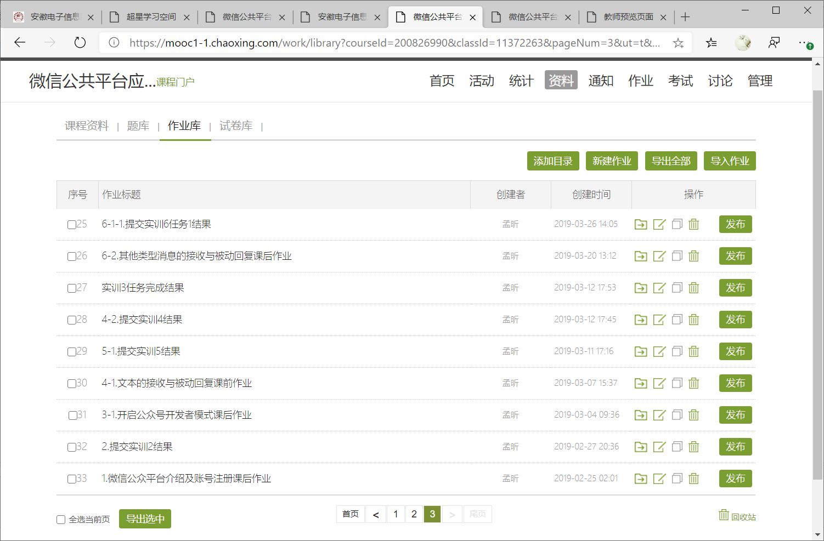Click the edit icon for row 26
Screen dimensions: 824x541
coord(659,256)
